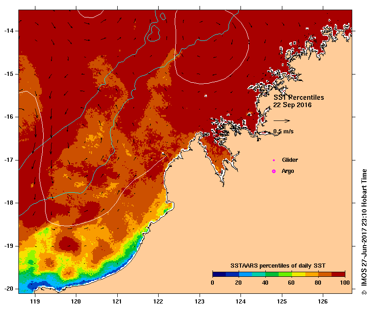Click the magenta Glider legend marker

274,160
